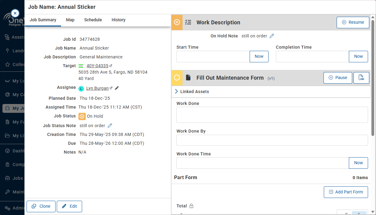Edit the On Hold Note pencil icon
Screen dimensions: 376x215
pos(272,36)
